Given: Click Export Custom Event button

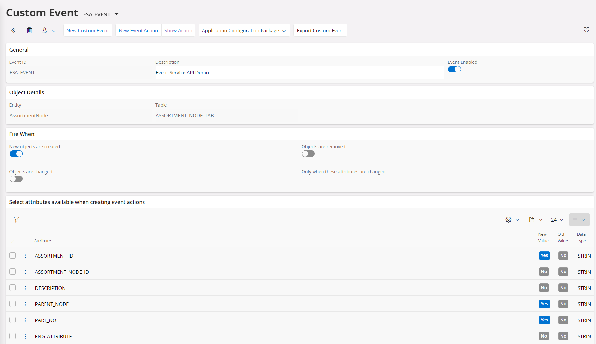Looking at the screenshot, I should 320,31.
